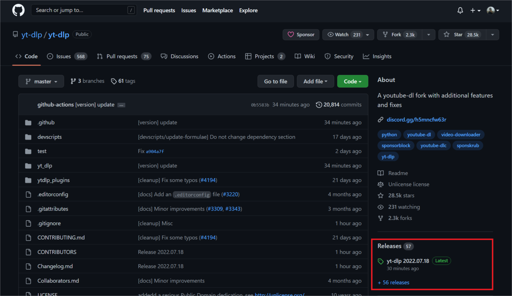Open the Actions tab
Image resolution: width=512 pixels, height=296 pixels.
coord(222,56)
